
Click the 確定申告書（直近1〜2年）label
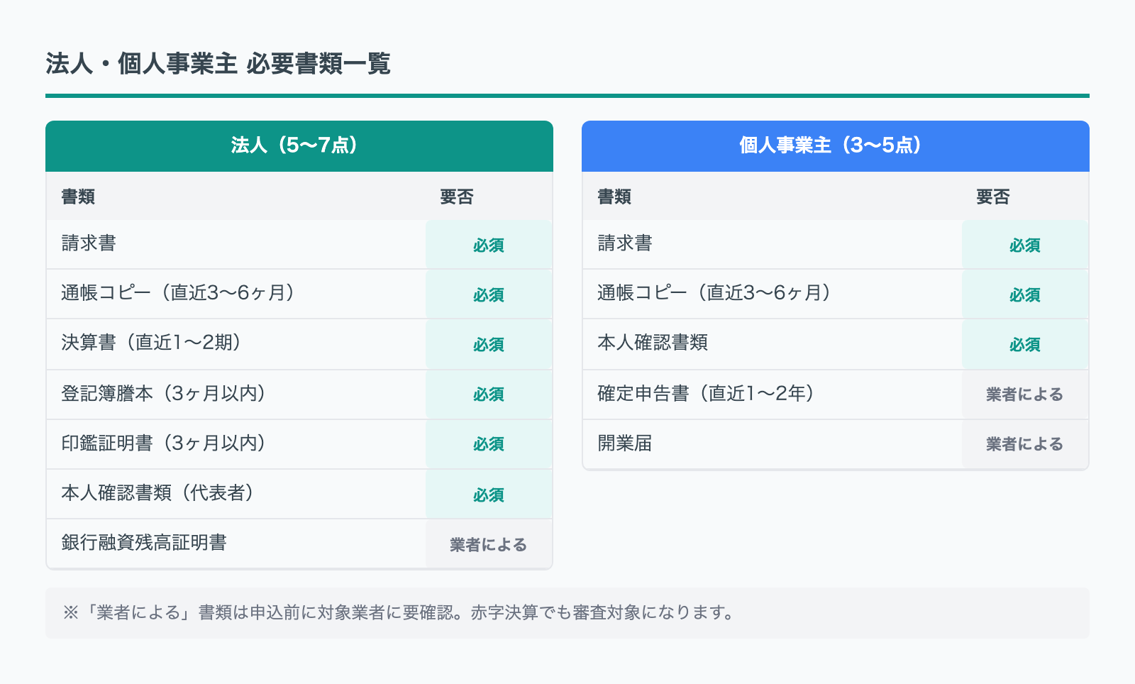[705, 395]
